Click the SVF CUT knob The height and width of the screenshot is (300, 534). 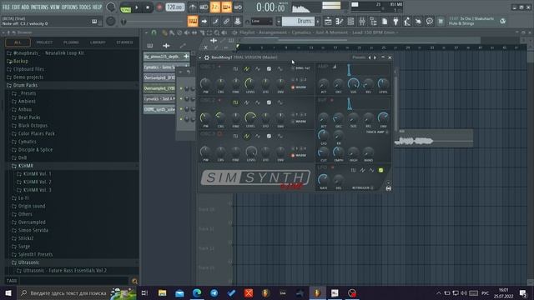click(x=323, y=152)
